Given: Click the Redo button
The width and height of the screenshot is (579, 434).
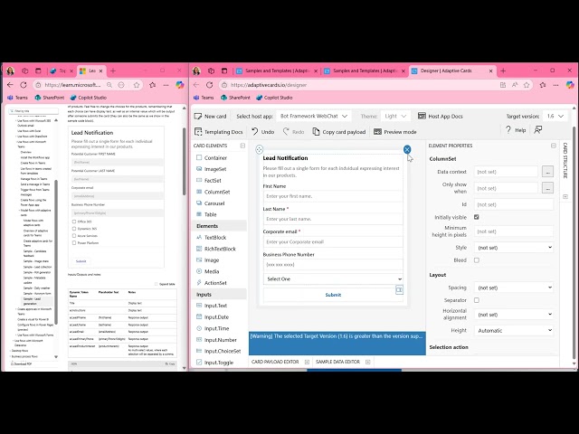Looking at the screenshot, I should (293, 132).
